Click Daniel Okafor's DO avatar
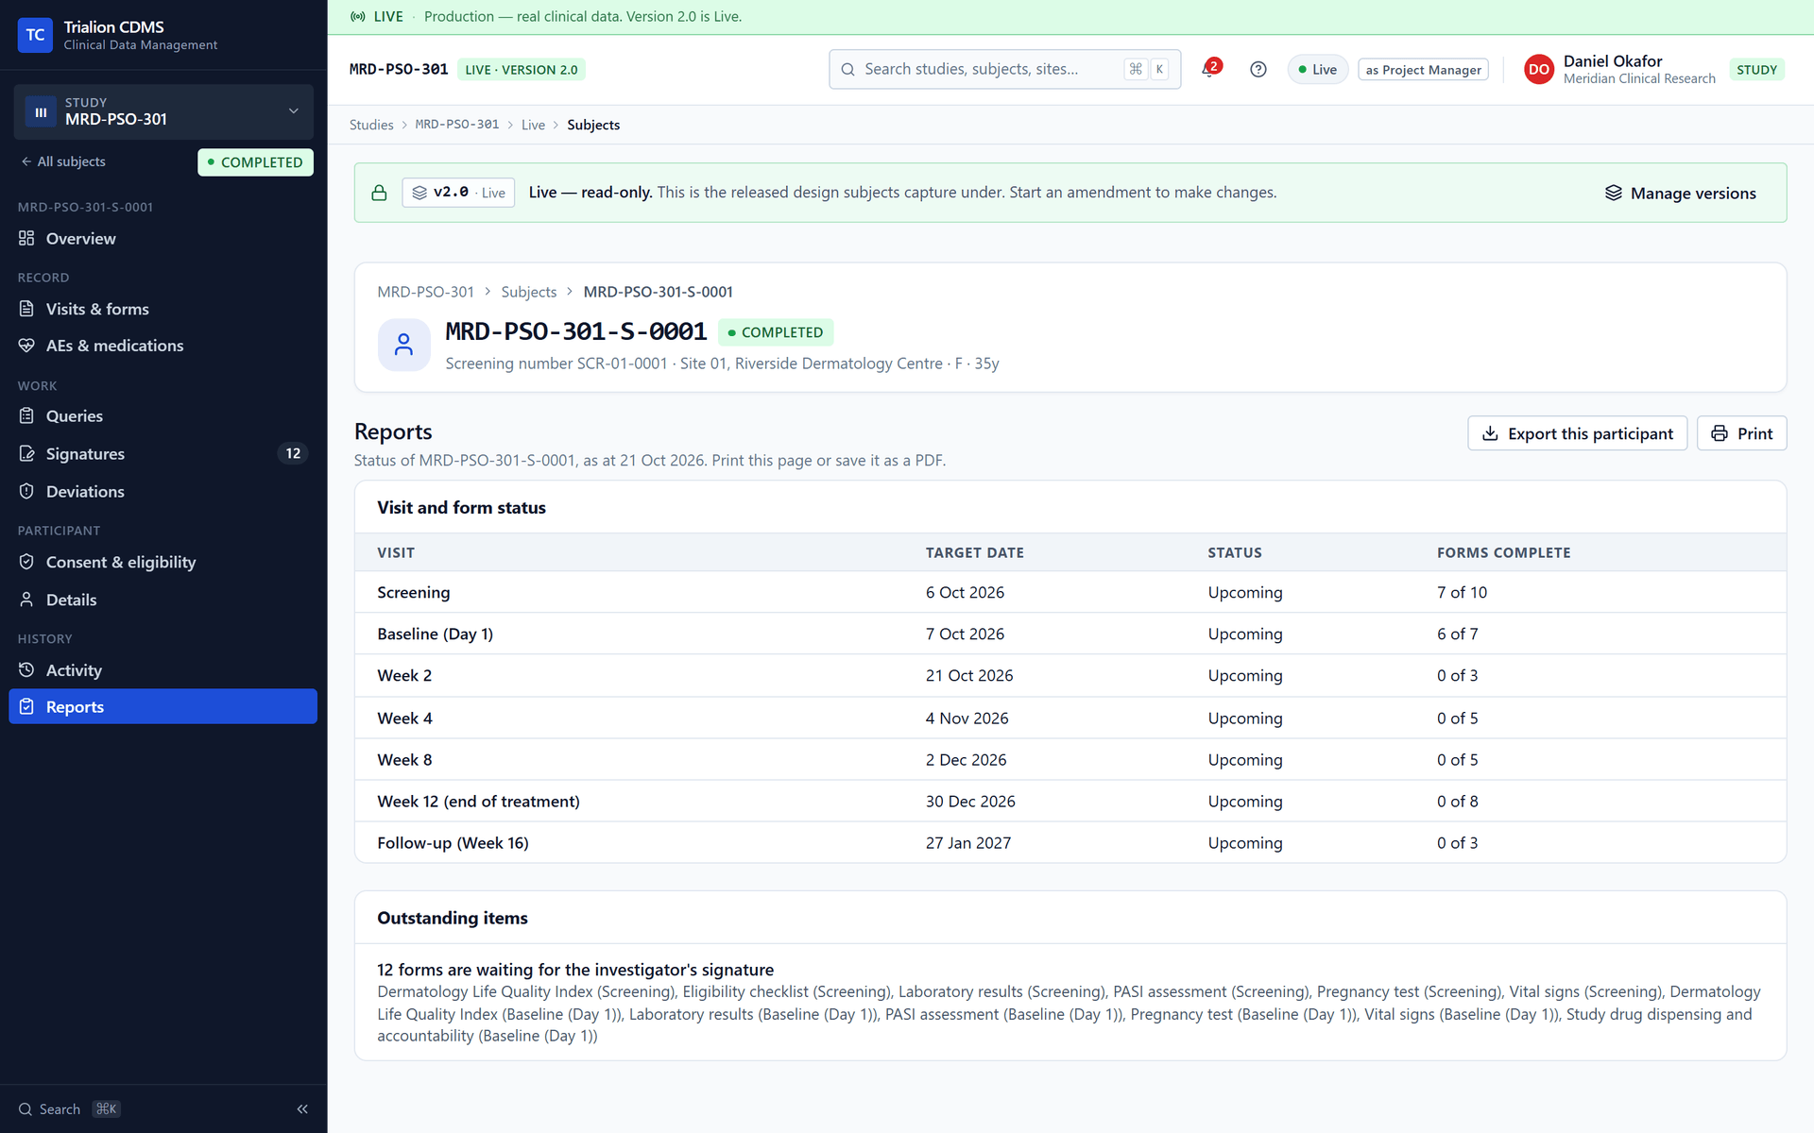 [x=1538, y=69]
